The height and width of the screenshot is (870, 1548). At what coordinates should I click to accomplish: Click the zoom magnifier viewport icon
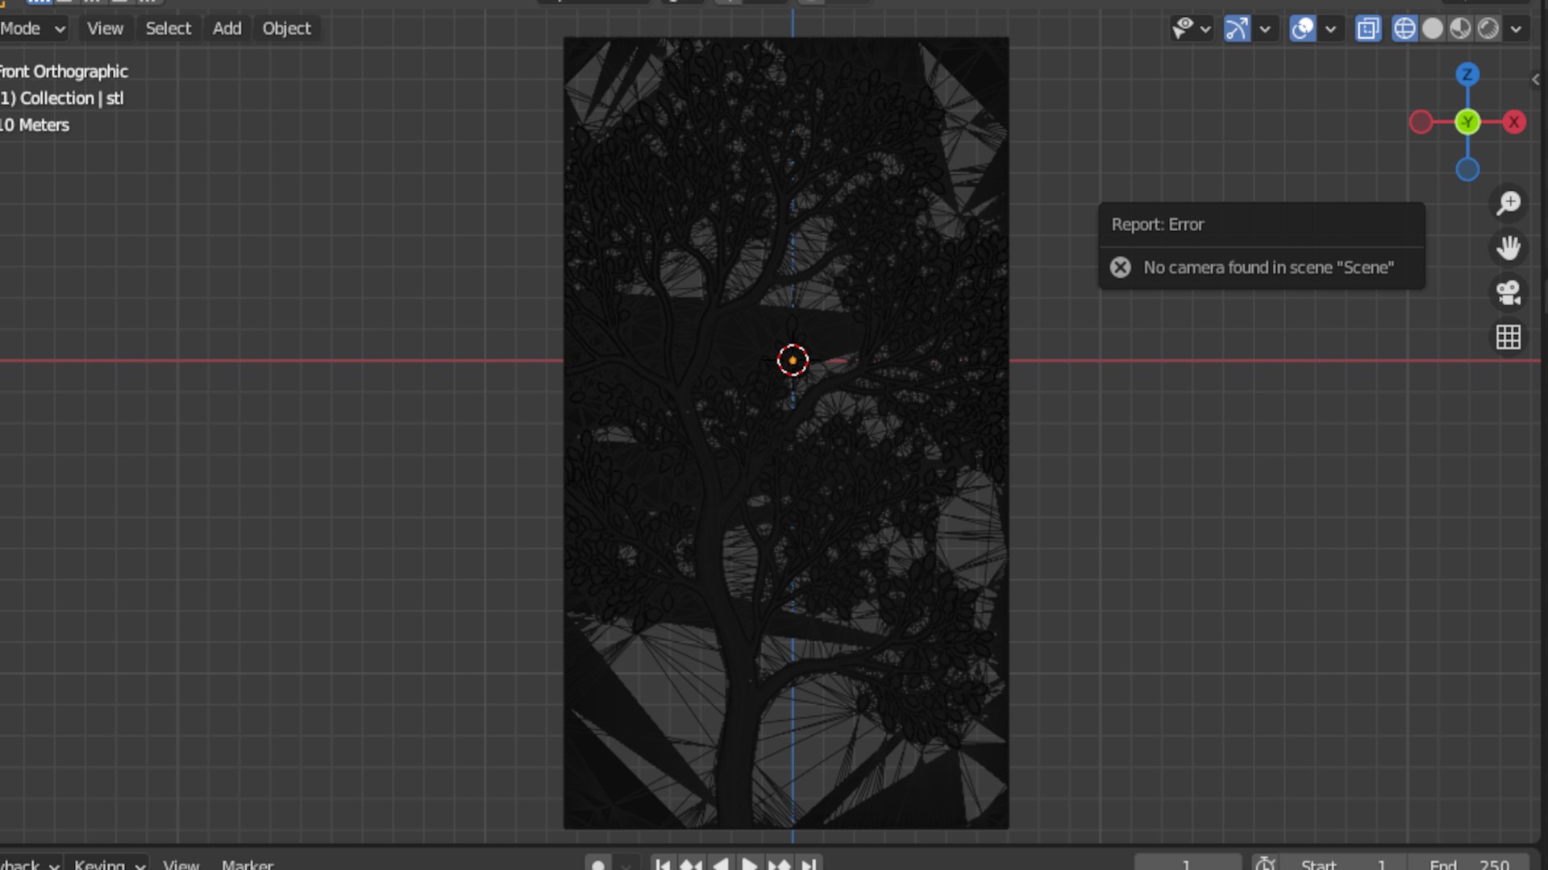tap(1508, 203)
